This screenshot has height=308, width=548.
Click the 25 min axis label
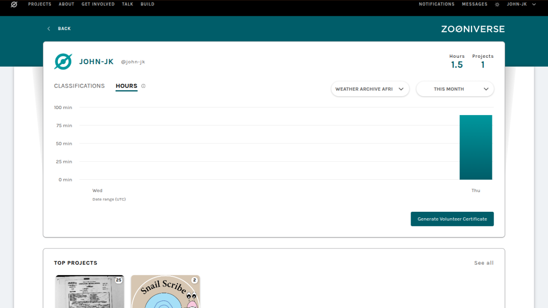(x=64, y=162)
